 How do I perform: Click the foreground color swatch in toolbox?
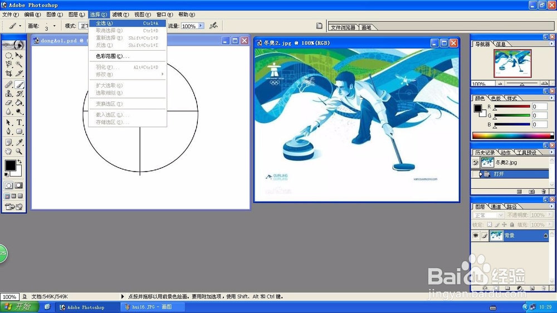click(10, 165)
